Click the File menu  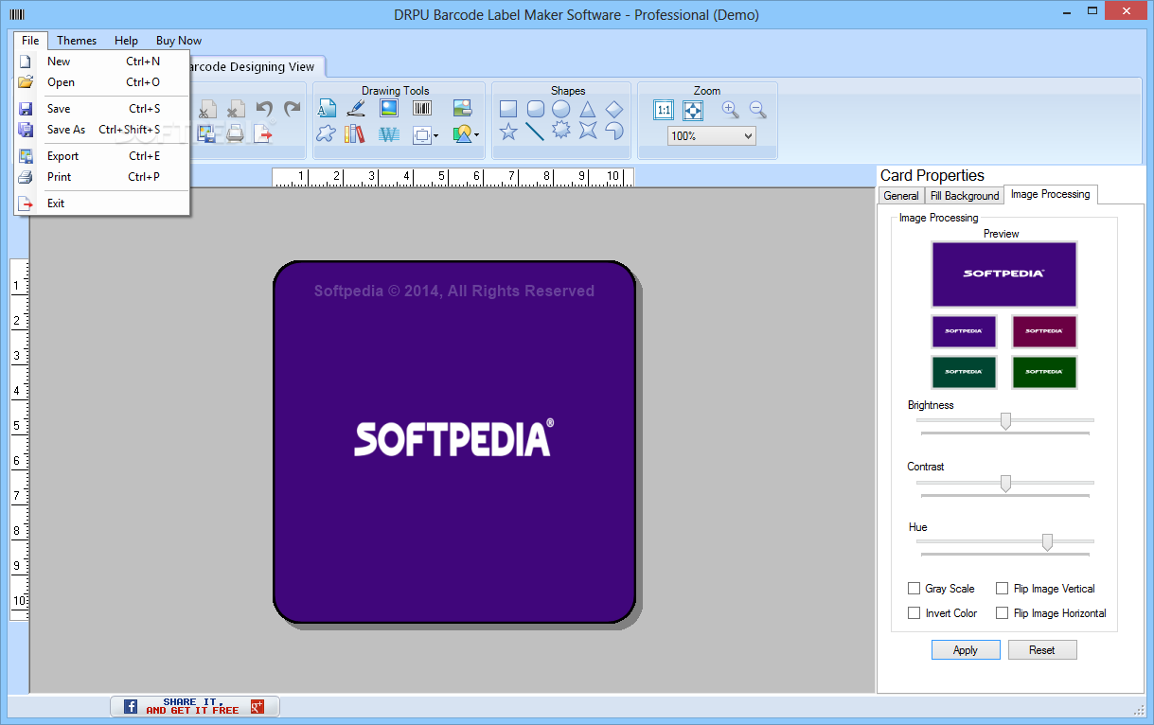(x=30, y=41)
